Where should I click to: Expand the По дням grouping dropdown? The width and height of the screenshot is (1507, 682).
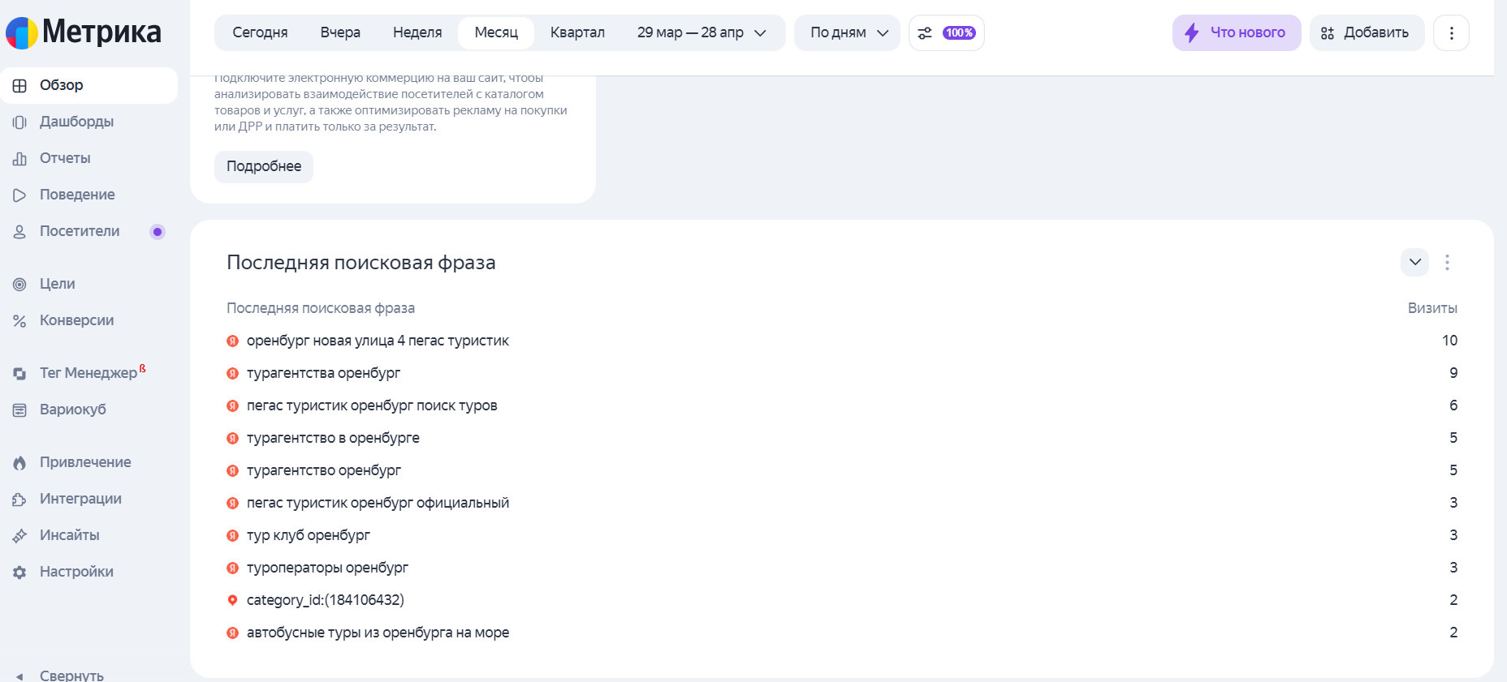(847, 33)
